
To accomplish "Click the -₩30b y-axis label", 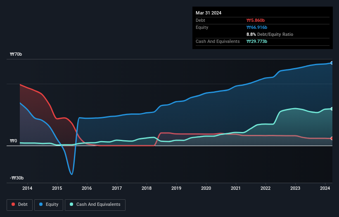I will tap(17, 178).
